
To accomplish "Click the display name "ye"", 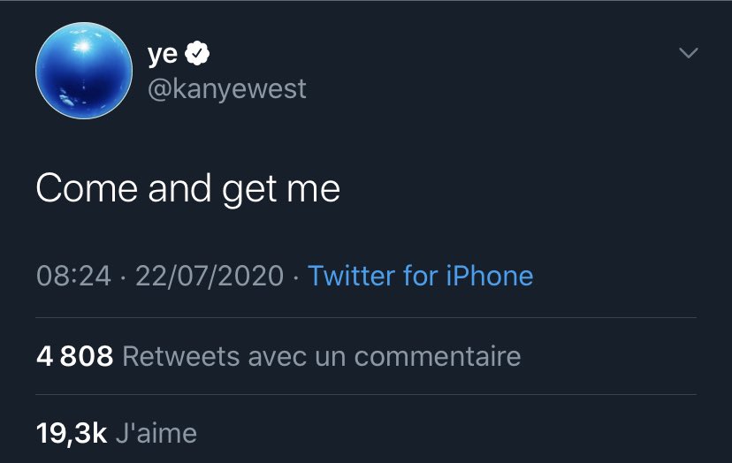I will tap(162, 55).
